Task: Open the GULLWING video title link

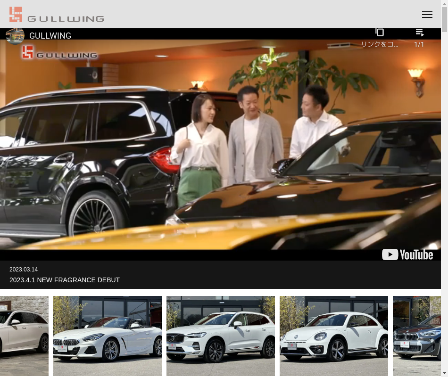Action: 50,36
